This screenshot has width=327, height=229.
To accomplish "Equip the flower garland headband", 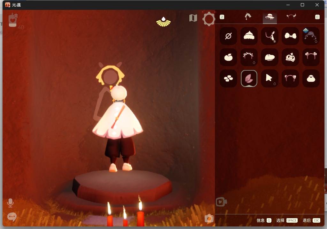I will tap(249, 57).
